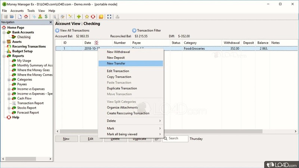The image size is (299, 168).
Task: Expand the Stocks Report node
Action: pyautogui.click(x=9, y=108)
